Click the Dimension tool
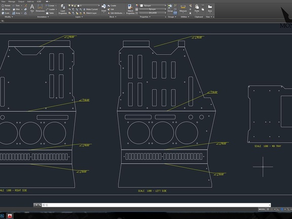The height and width of the screenshot is (219, 292). [x=40, y=8]
